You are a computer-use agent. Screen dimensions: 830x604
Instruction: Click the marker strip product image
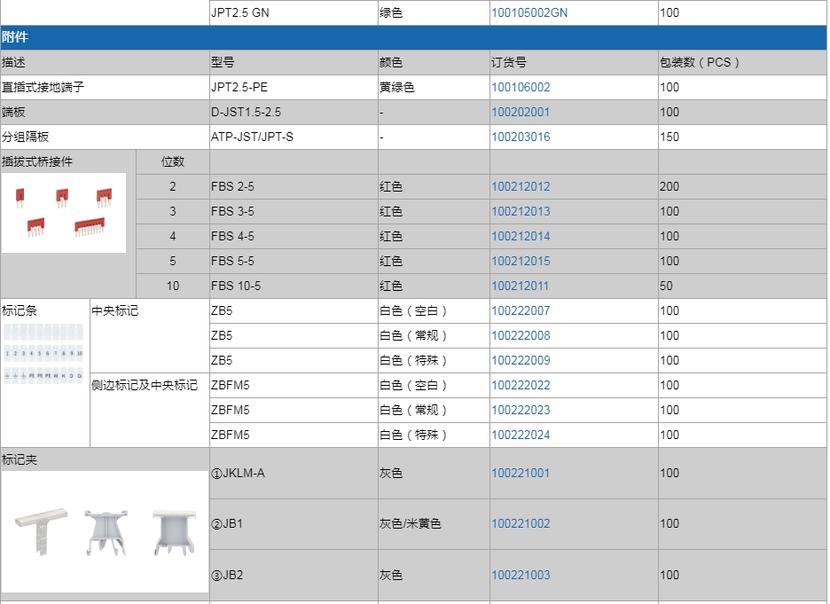coord(44,355)
